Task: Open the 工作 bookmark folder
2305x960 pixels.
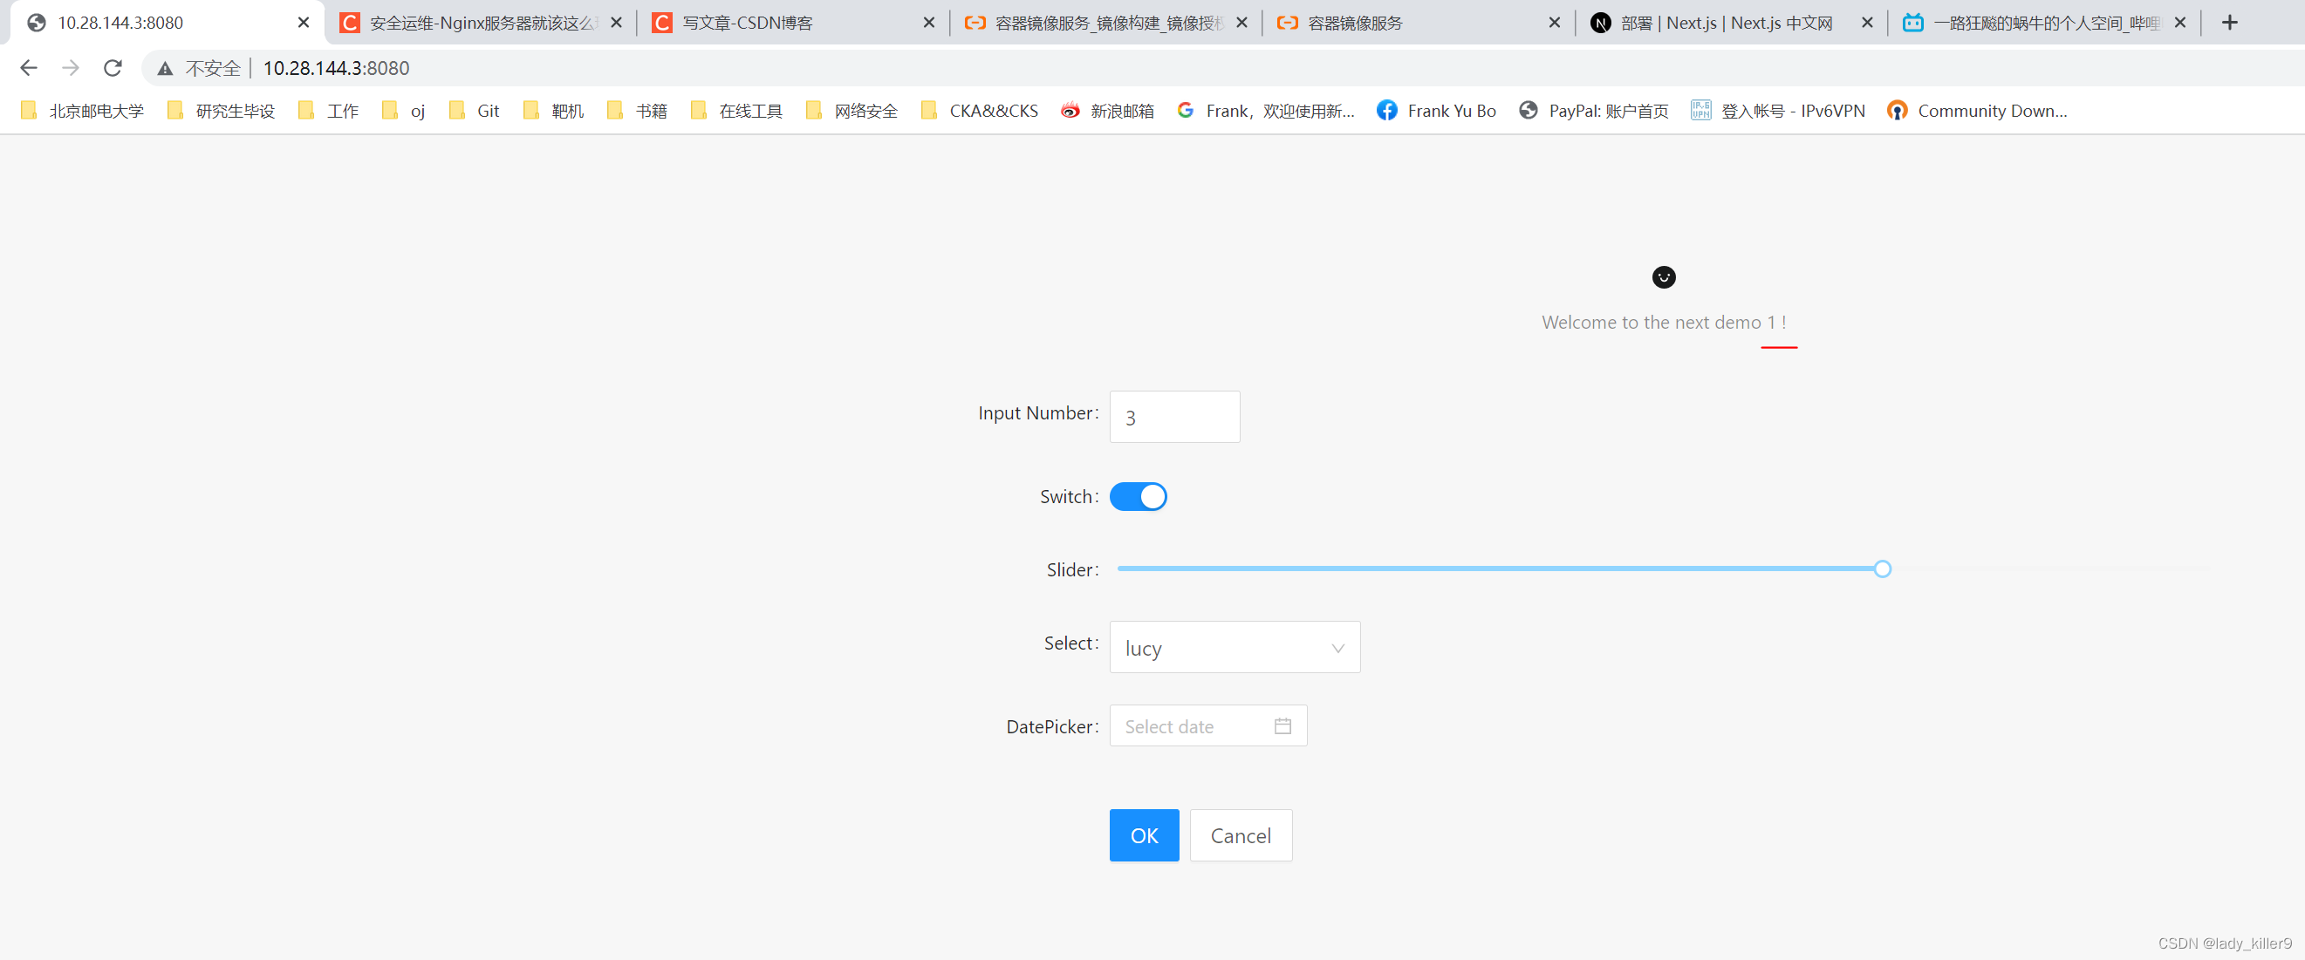Action: [x=328, y=111]
